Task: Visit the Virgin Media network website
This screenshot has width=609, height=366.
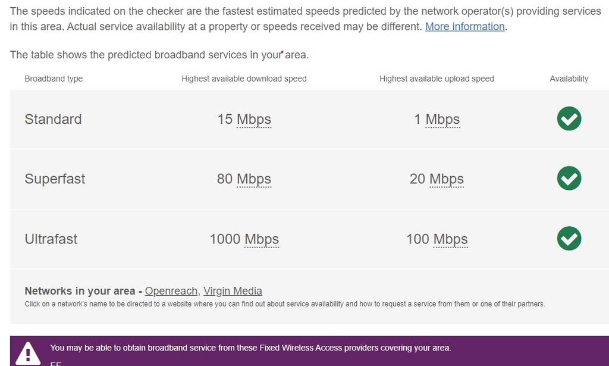Action: (x=233, y=291)
